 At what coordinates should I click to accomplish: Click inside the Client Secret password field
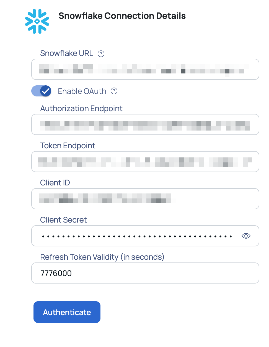136,236
